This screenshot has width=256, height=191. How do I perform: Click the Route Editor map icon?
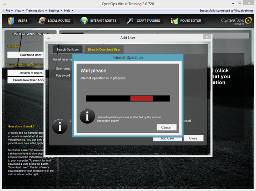coord(174,21)
